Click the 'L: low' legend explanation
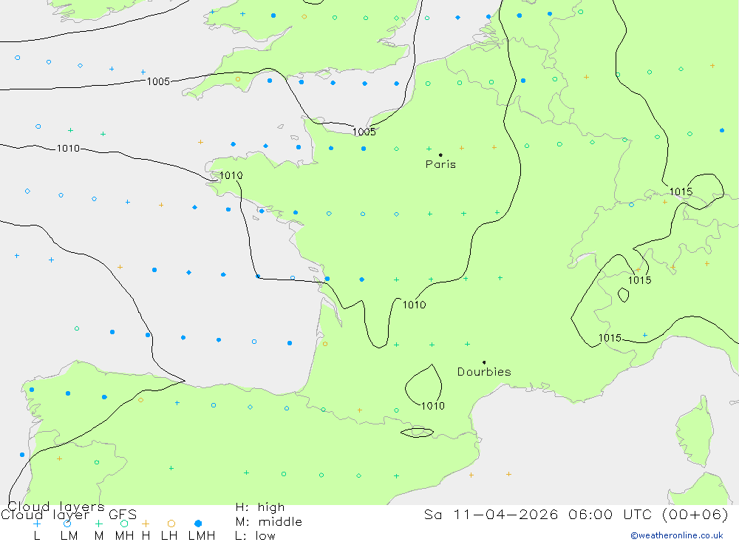 [x=255, y=536]
